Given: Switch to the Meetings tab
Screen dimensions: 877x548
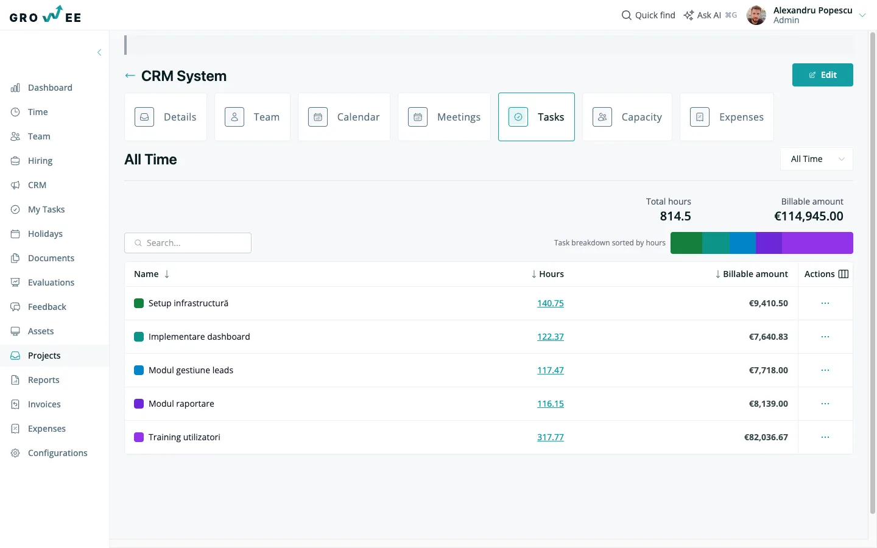Looking at the screenshot, I should point(445,117).
